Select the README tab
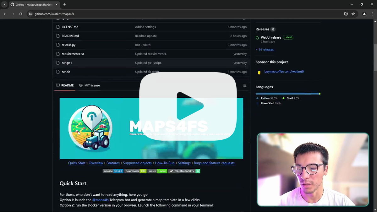The height and width of the screenshot is (212, 377). click(65, 85)
